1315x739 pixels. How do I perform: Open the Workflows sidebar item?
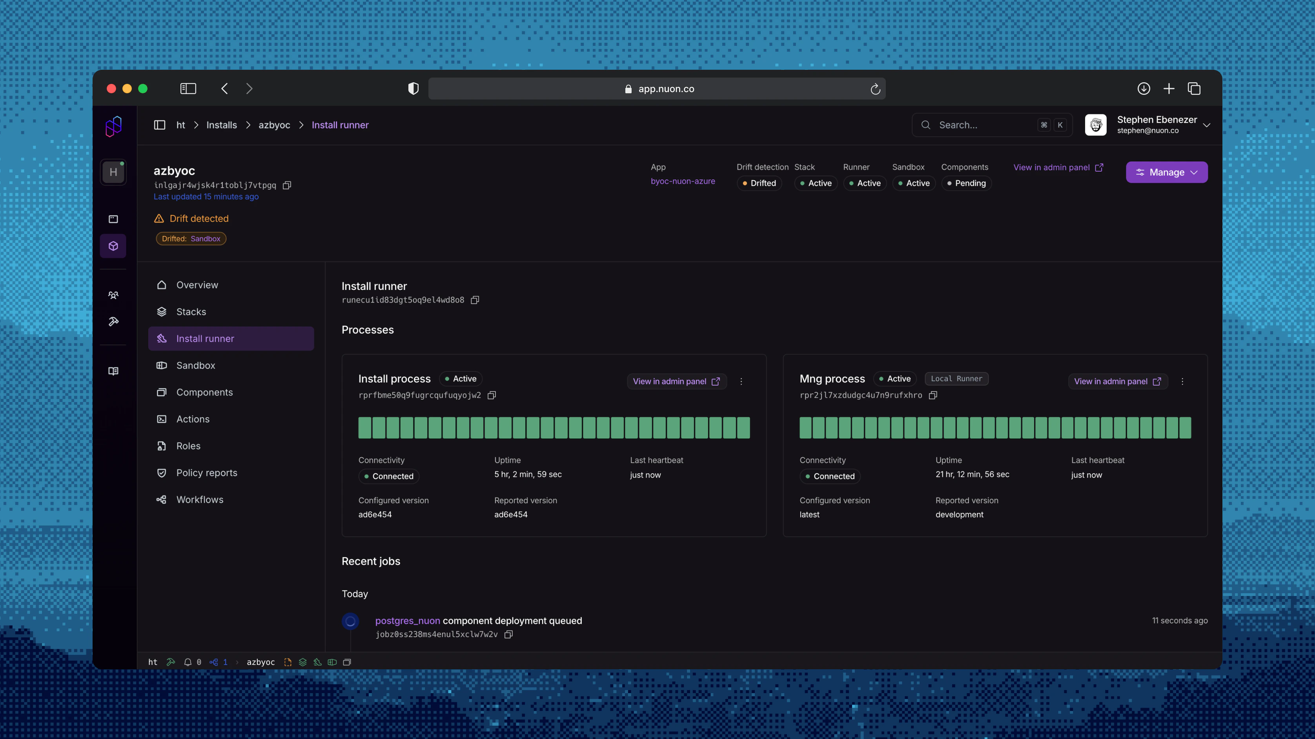coord(200,500)
